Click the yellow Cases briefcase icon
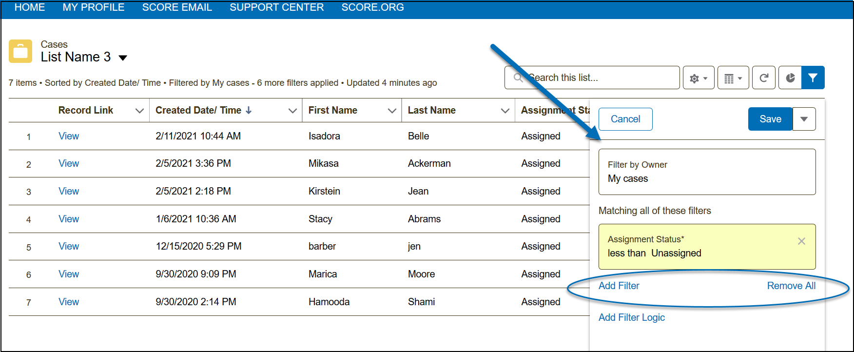The image size is (854, 352). [x=20, y=51]
